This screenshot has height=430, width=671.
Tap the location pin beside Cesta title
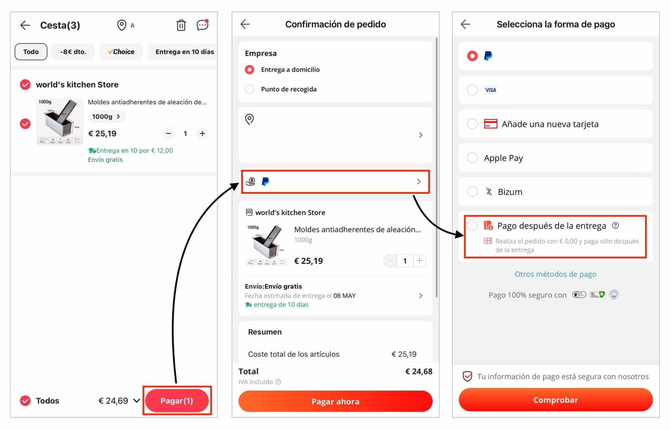(x=122, y=25)
